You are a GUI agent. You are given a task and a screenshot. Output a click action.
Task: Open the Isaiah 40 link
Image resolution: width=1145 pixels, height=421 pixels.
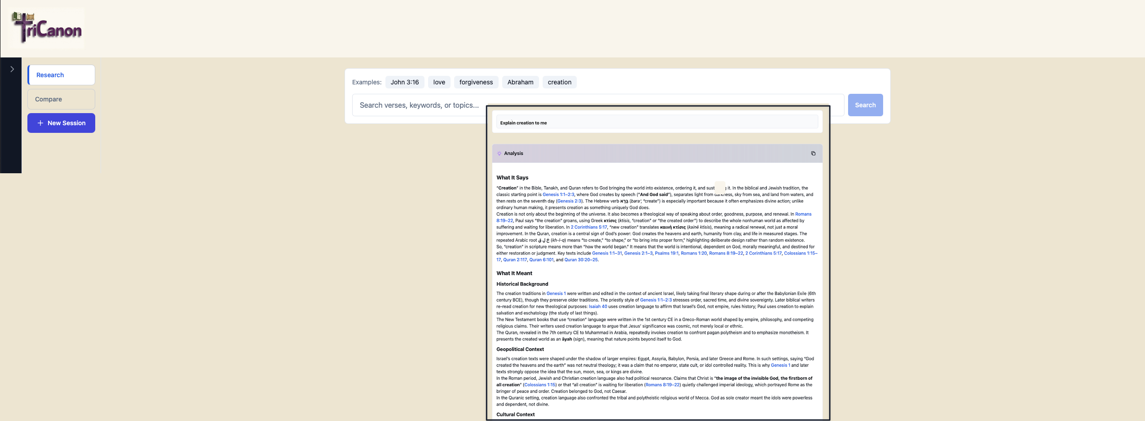coord(597,307)
